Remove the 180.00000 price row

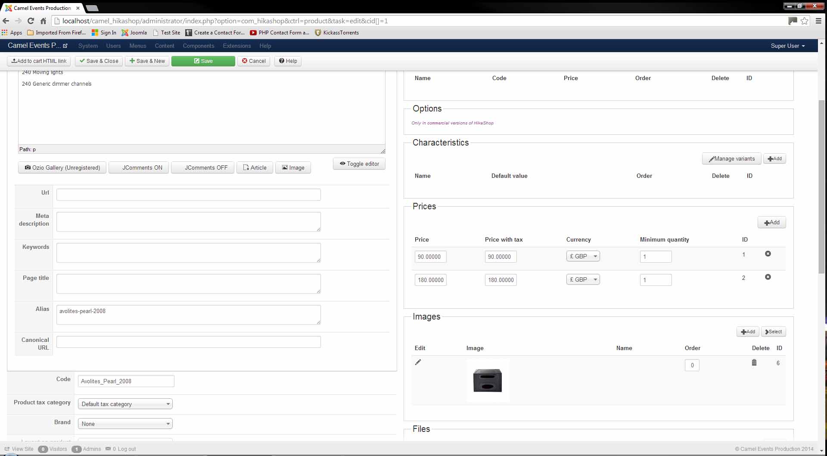(768, 277)
